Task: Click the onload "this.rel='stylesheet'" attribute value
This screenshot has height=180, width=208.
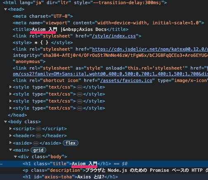Action: [156, 68]
